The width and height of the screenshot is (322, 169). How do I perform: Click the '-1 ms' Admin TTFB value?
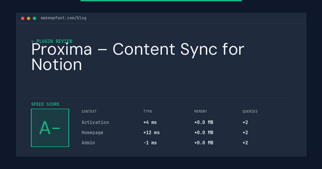150,143
